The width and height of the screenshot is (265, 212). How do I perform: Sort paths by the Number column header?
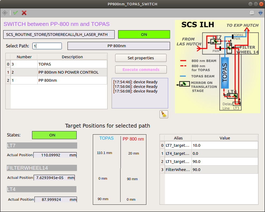[24, 57]
